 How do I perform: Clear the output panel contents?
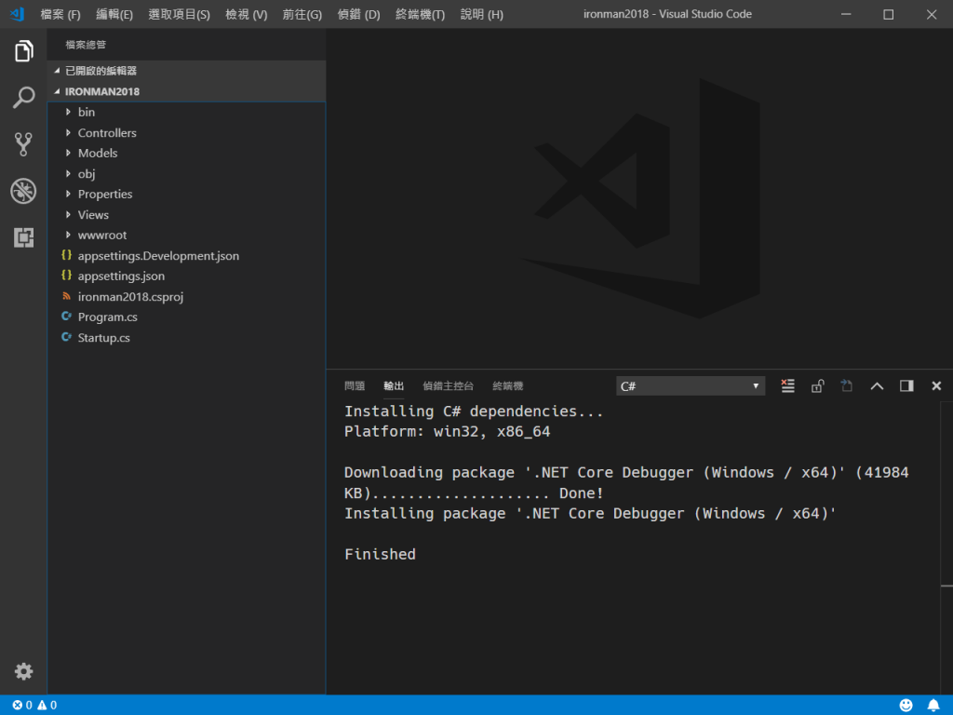pos(787,386)
